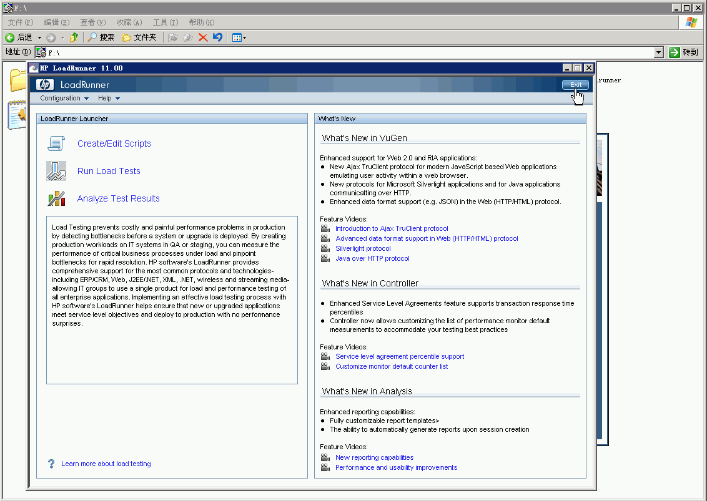The height and width of the screenshot is (501, 707).
Task: Click the notepad file icon in Explorer
Action: tap(17, 115)
